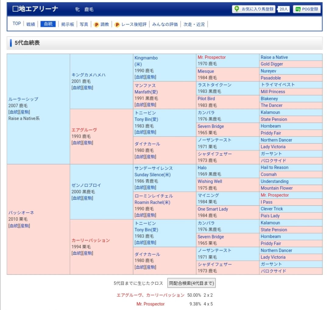Click the P icon beside 調教
329x310 pixels.
coord(96,25)
